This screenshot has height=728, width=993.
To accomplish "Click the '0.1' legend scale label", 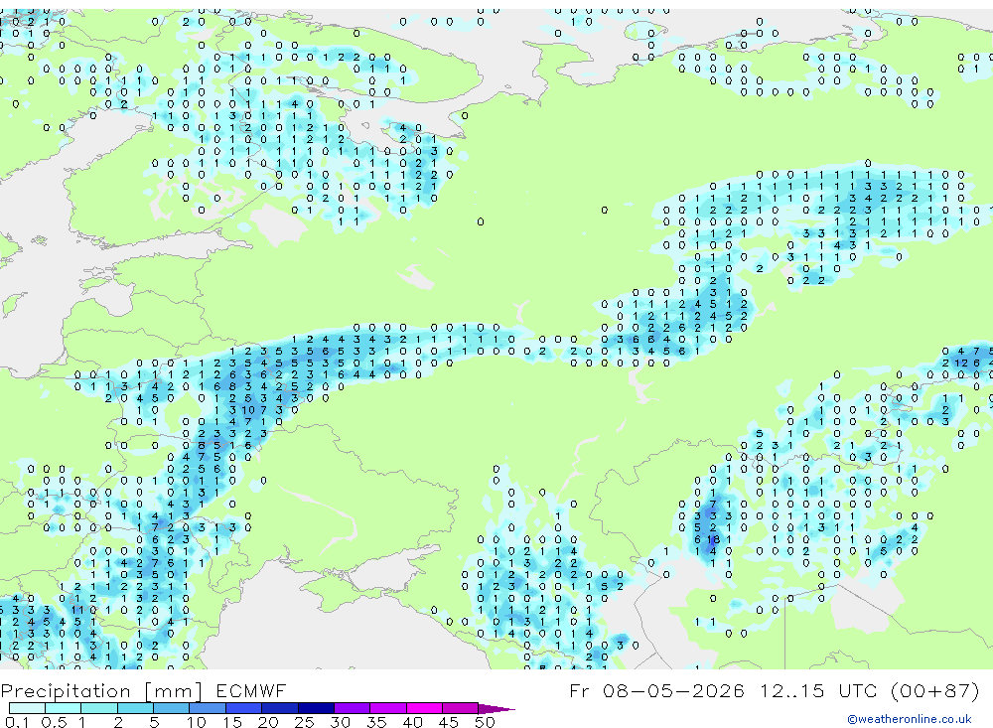I will click(x=17, y=722).
